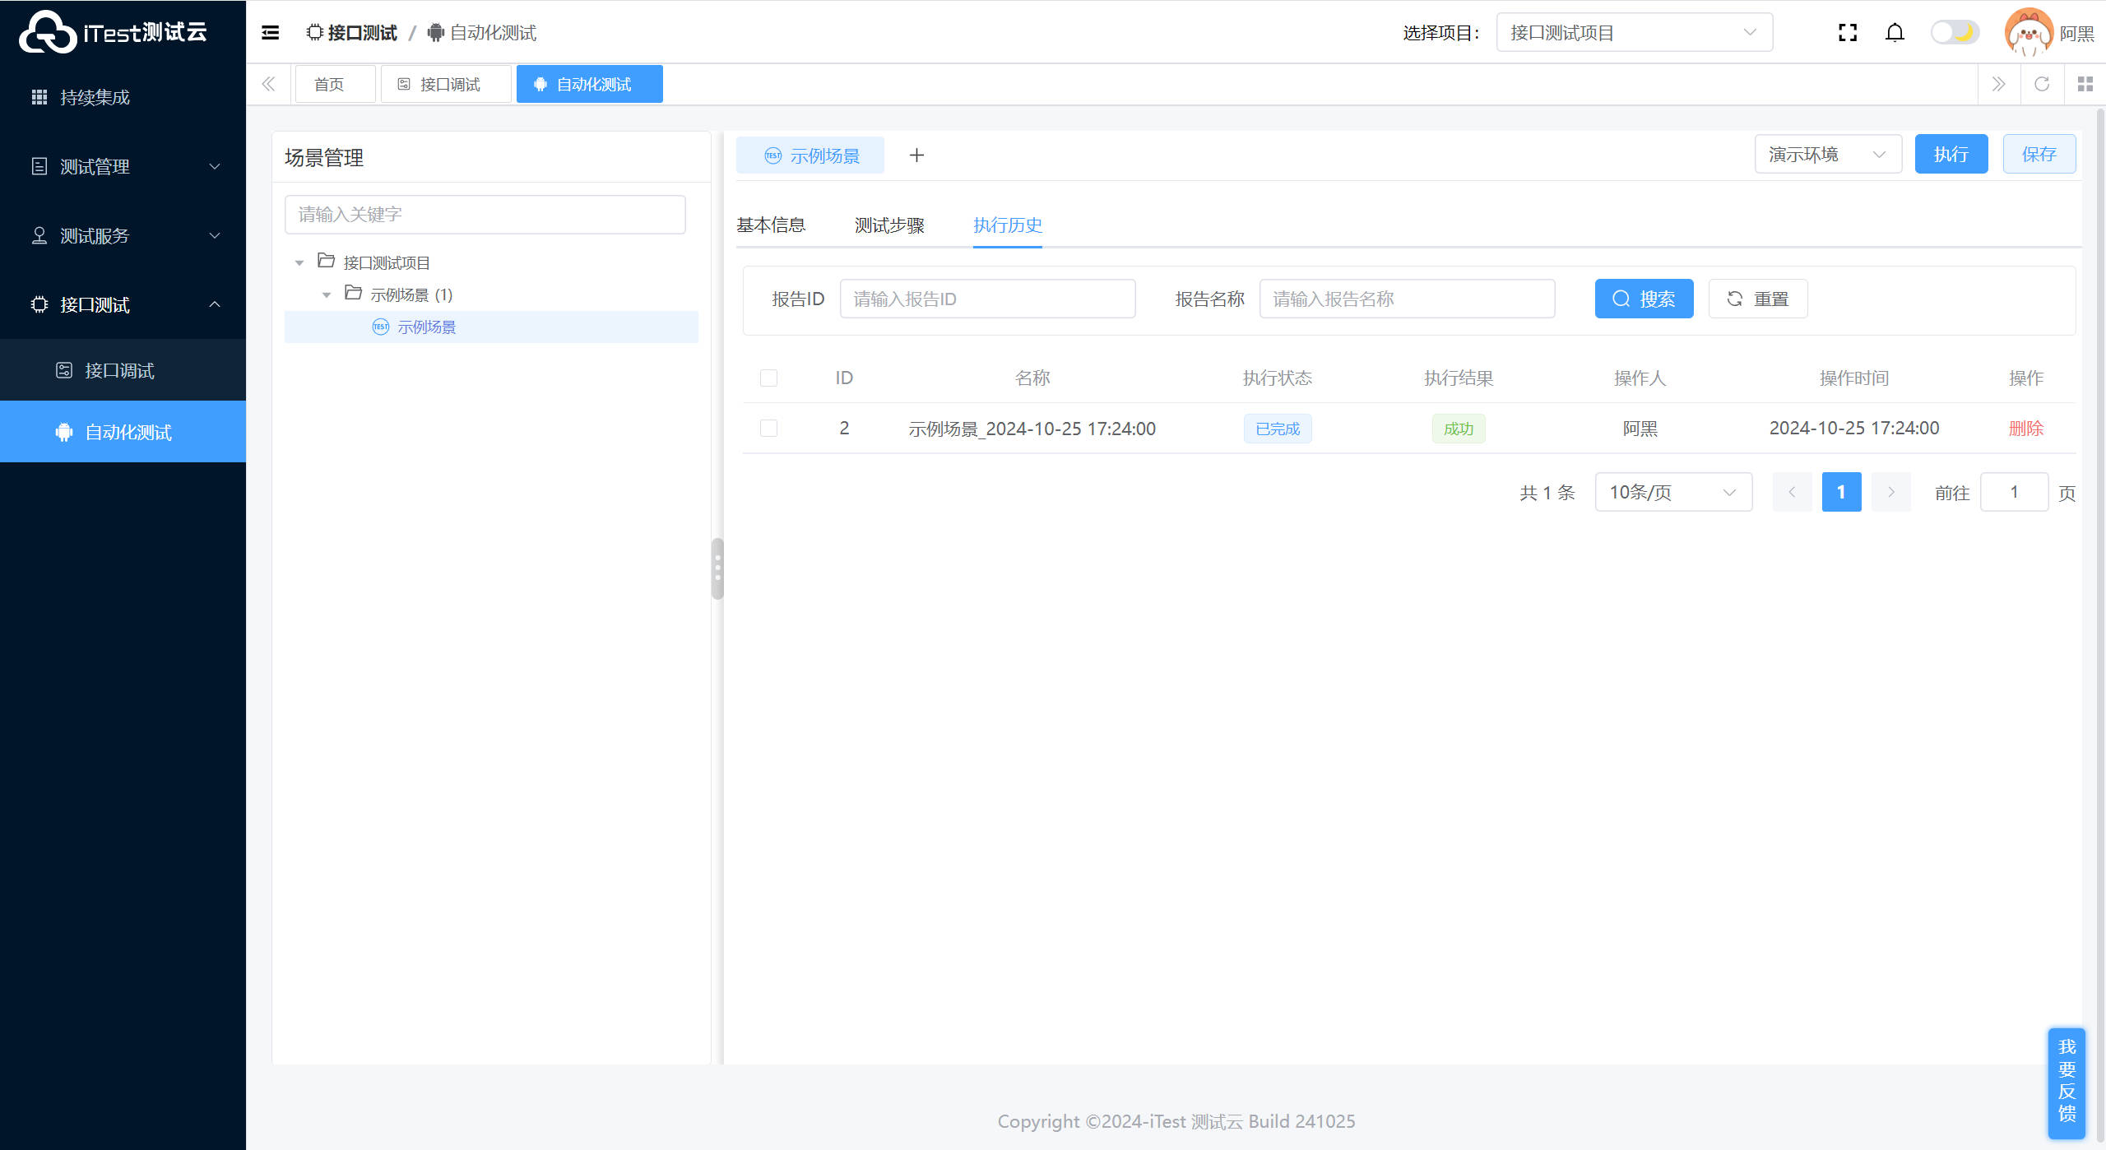The height and width of the screenshot is (1150, 2106).
Task: Check the select-all header checkbox
Action: click(x=768, y=378)
